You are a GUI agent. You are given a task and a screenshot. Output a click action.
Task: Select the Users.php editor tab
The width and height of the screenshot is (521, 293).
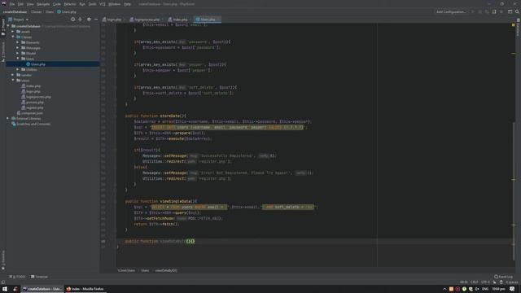tap(208, 20)
